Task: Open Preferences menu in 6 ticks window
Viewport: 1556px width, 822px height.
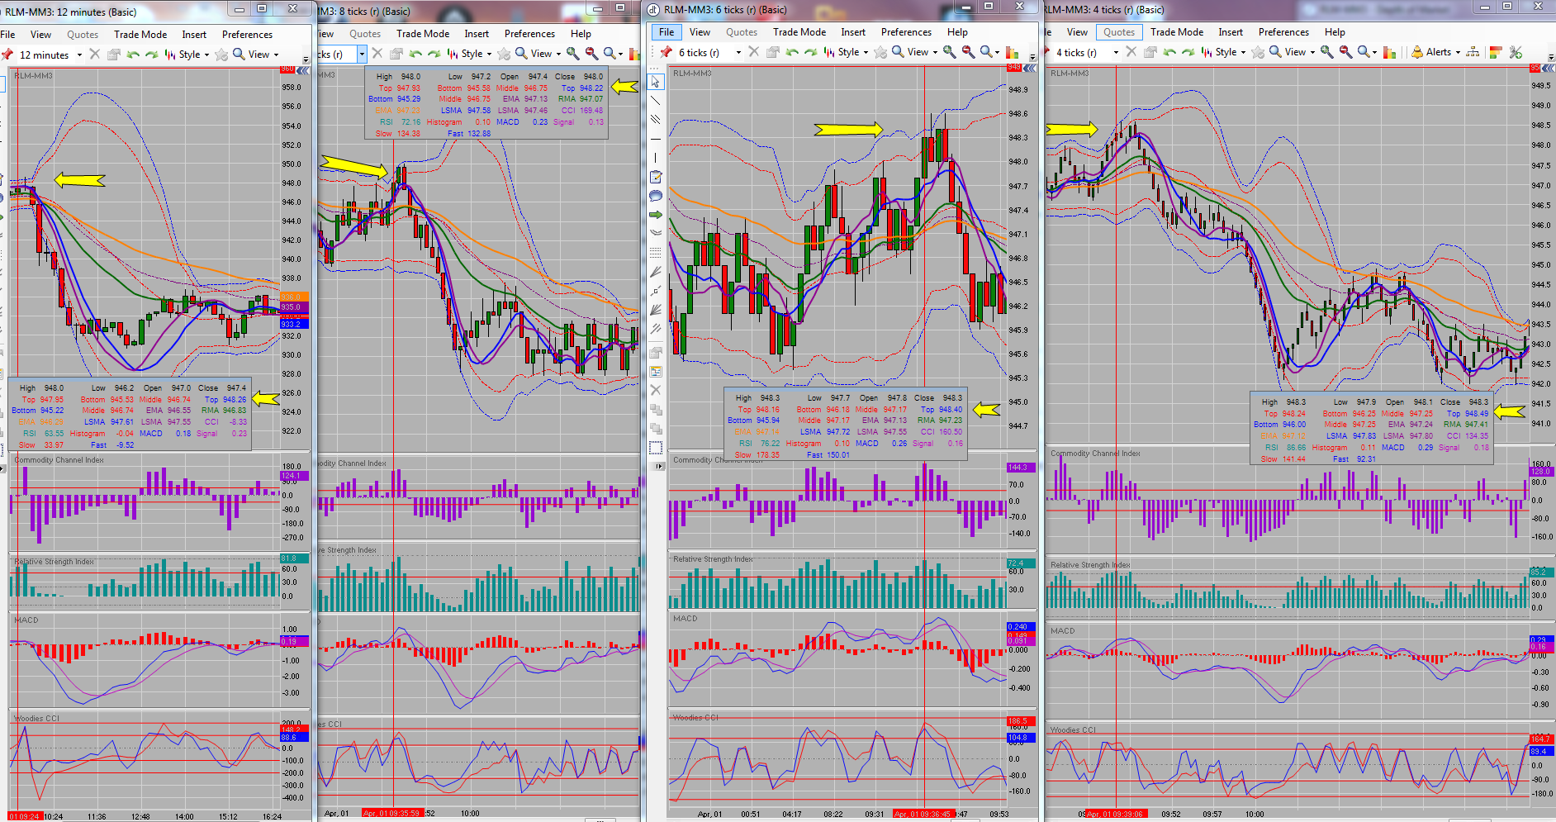Action: click(x=906, y=32)
